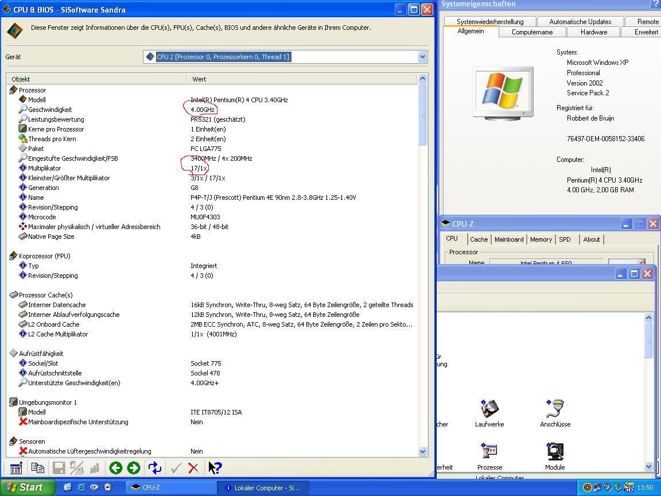Click scroll-up arrow in Sandra module window
This screenshot has width=661, height=496.
point(649,317)
